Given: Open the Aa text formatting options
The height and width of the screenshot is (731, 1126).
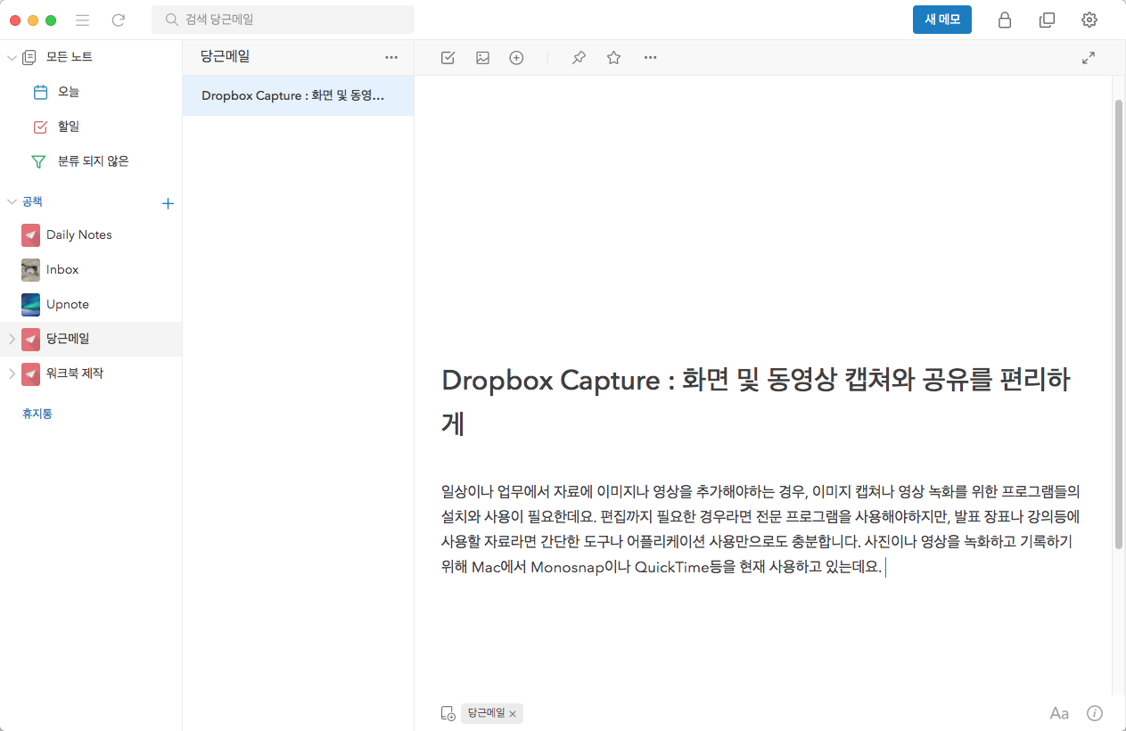Looking at the screenshot, I should pyautogui.click(x=1059, y=713).
